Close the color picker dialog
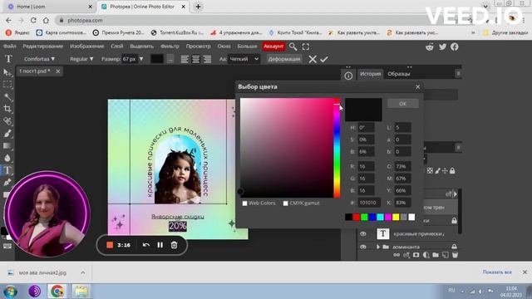The height and width of the screenshot is (299, 532). coord(417,87)
